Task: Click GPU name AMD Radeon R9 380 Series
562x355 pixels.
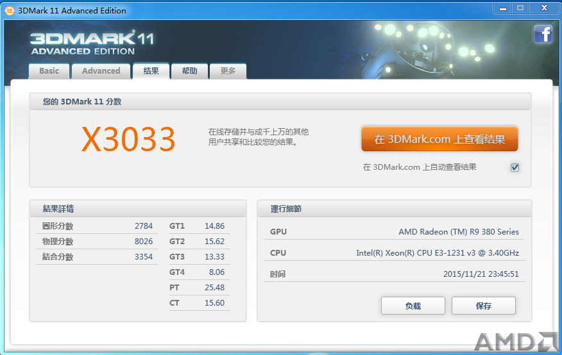Action: [459, 232]
